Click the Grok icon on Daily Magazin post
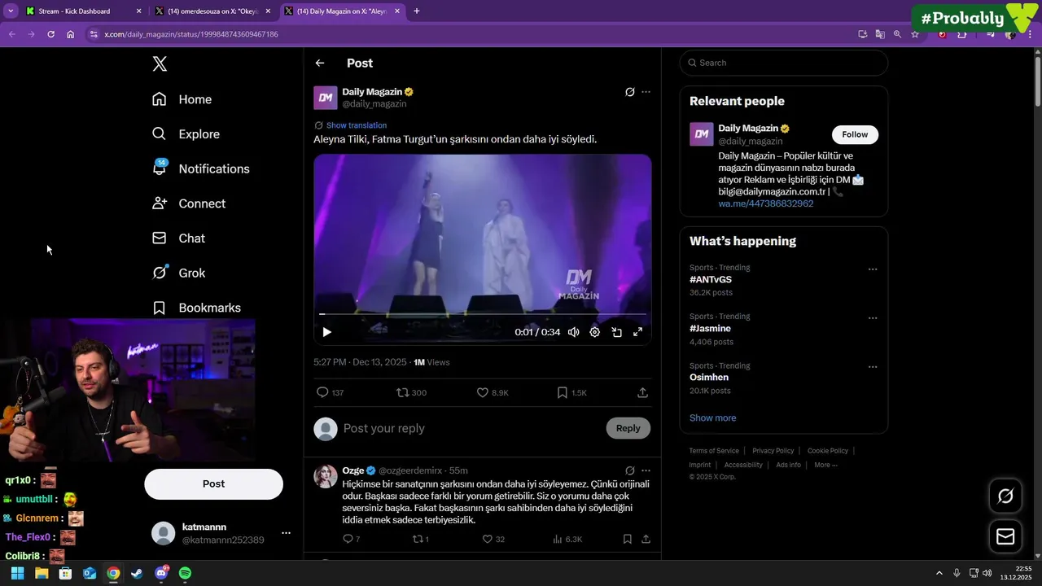 coord(629,92)
